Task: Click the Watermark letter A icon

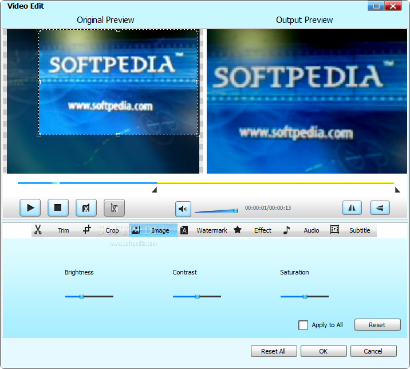Action: pyautogui.click(x=184, y=230)
